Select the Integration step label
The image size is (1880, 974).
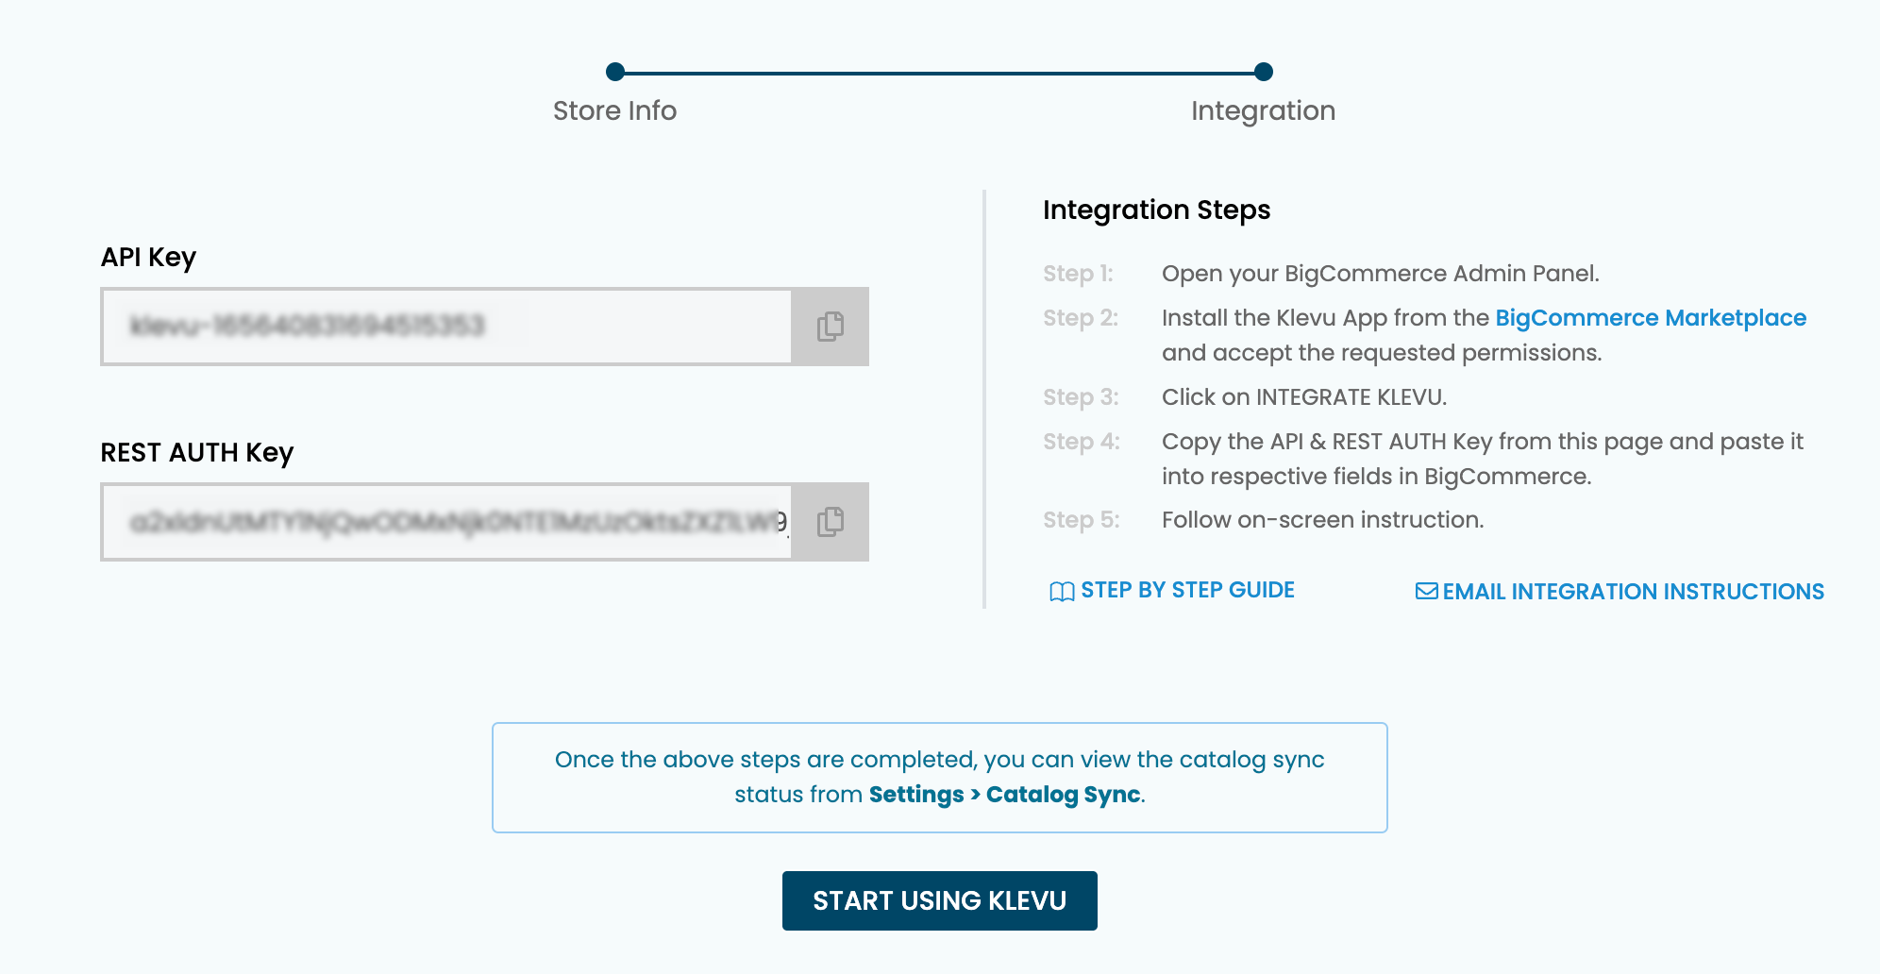(1263, 111)
